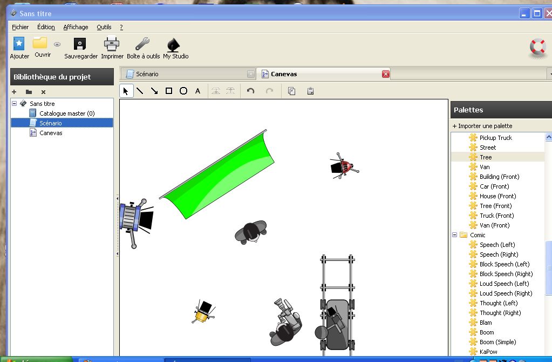
Task: Click the palettes scrollbar thumb
Action: pyautogui.click(x=548, y=268)
